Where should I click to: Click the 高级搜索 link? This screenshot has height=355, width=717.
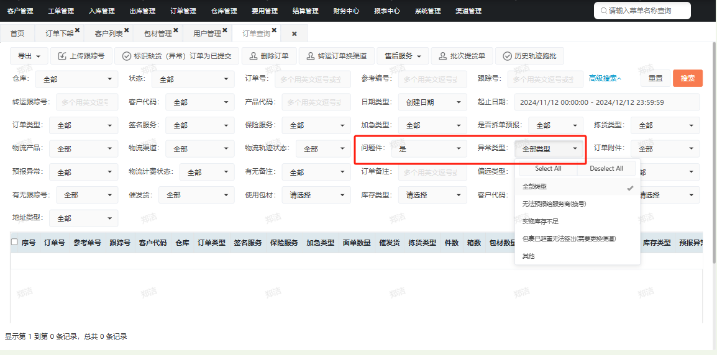pyautogui.click(x=605, y=79)
